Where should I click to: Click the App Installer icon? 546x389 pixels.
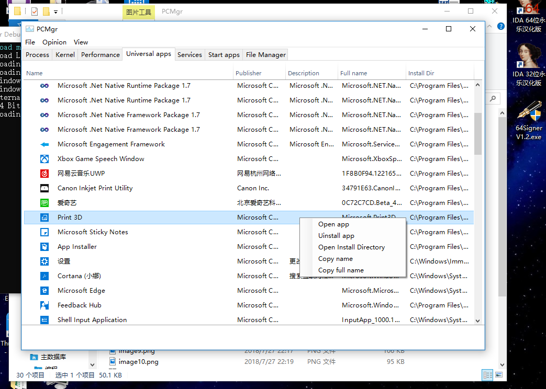point(44,247)
